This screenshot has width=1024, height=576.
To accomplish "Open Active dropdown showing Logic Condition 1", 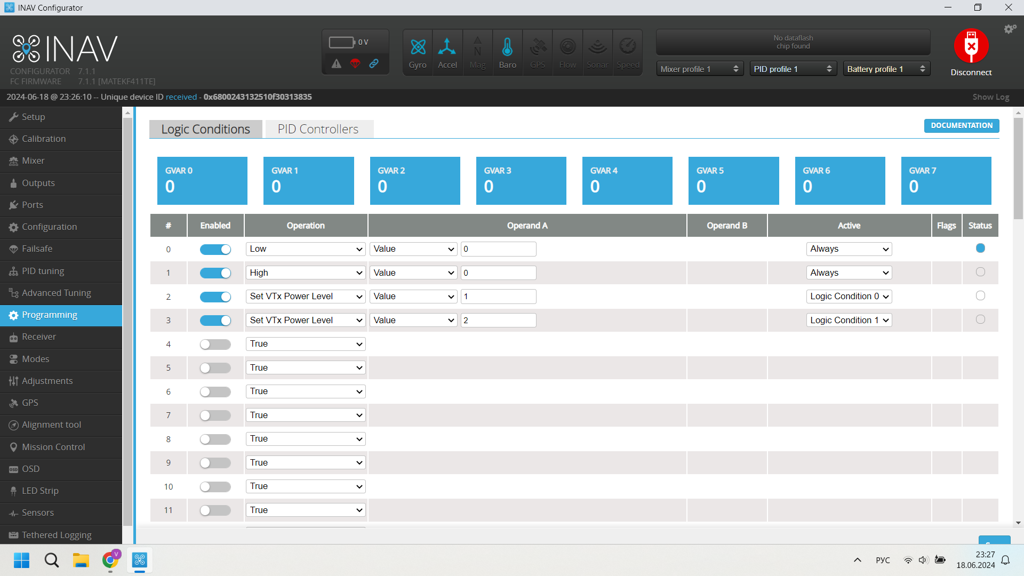I will click(849, 320).
